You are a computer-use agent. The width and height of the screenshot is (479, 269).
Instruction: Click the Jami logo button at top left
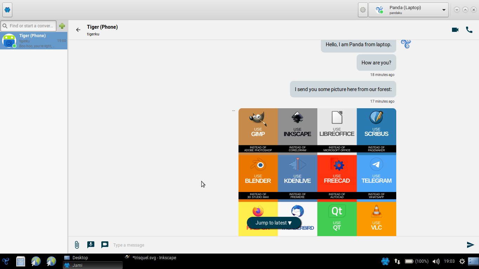[7, 10]
